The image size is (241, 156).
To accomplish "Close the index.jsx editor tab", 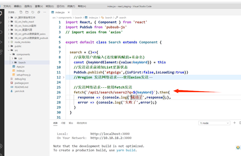I will click(69, 12).
